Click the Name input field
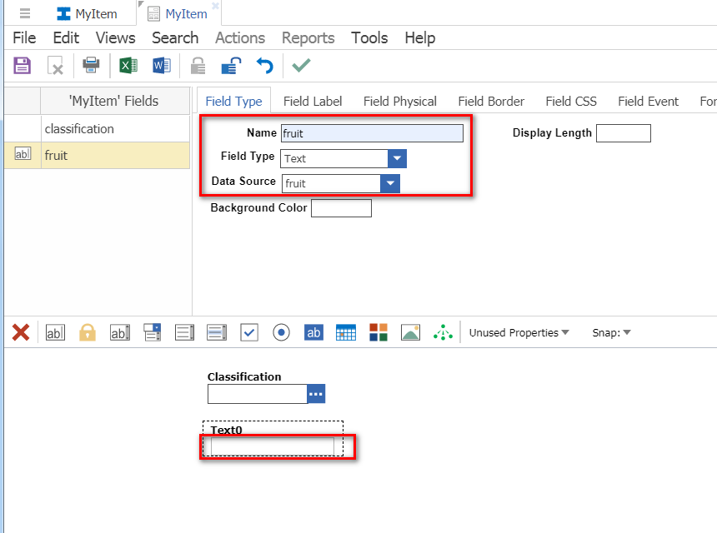Screen dimensions: 717x533 tap(372, 133)
